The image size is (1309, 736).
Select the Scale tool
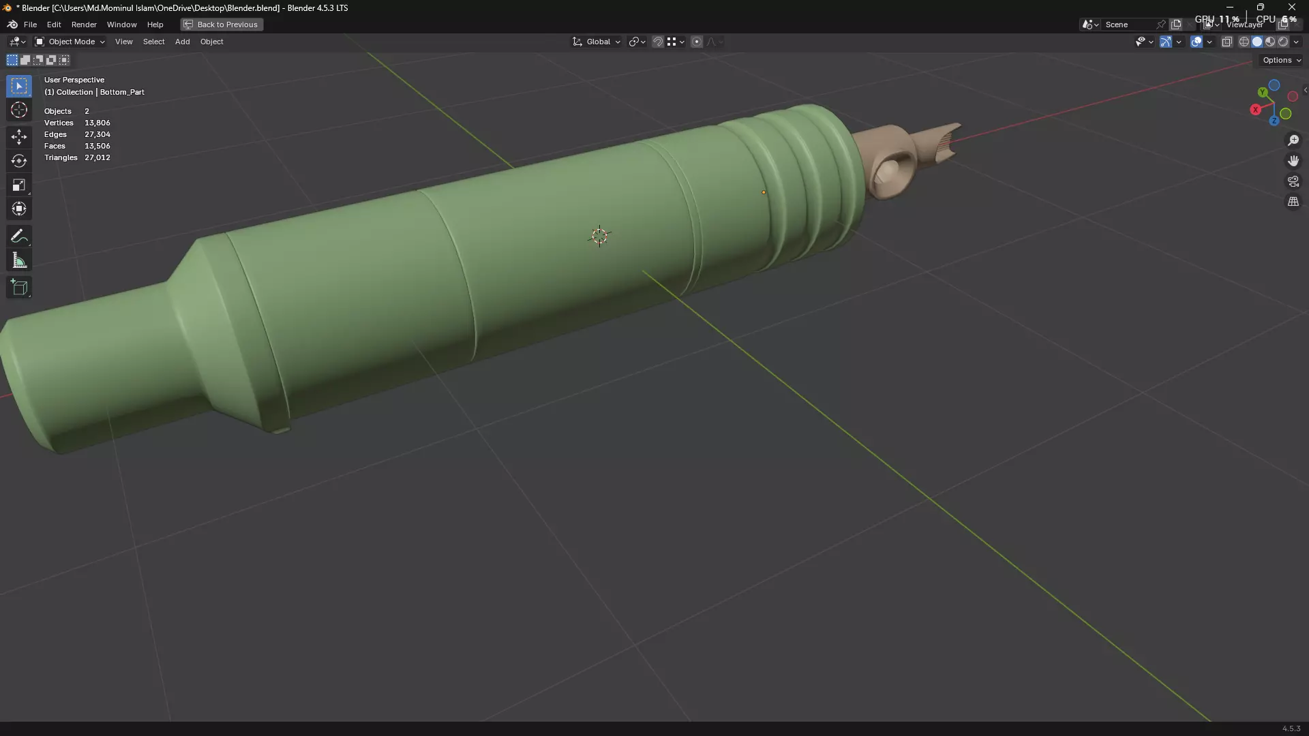point(19,185)
